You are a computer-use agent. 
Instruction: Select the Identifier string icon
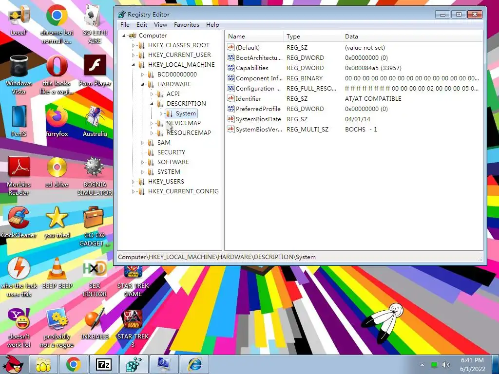click(230, 98)
